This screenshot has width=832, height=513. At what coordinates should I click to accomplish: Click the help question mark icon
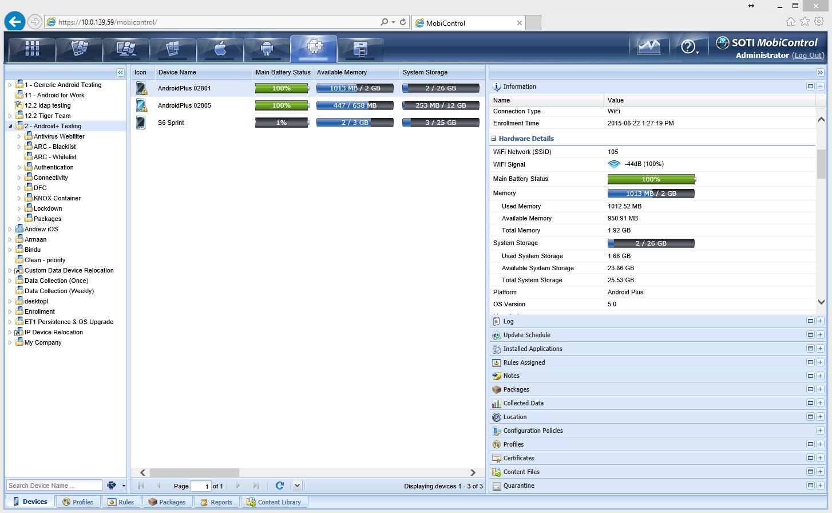click(x=689, y=48)
